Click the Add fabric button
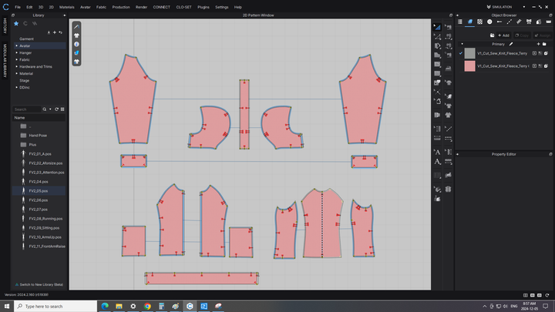Image resolution: width=555 pixels, height=312 pixels. [x=503, y=35]
